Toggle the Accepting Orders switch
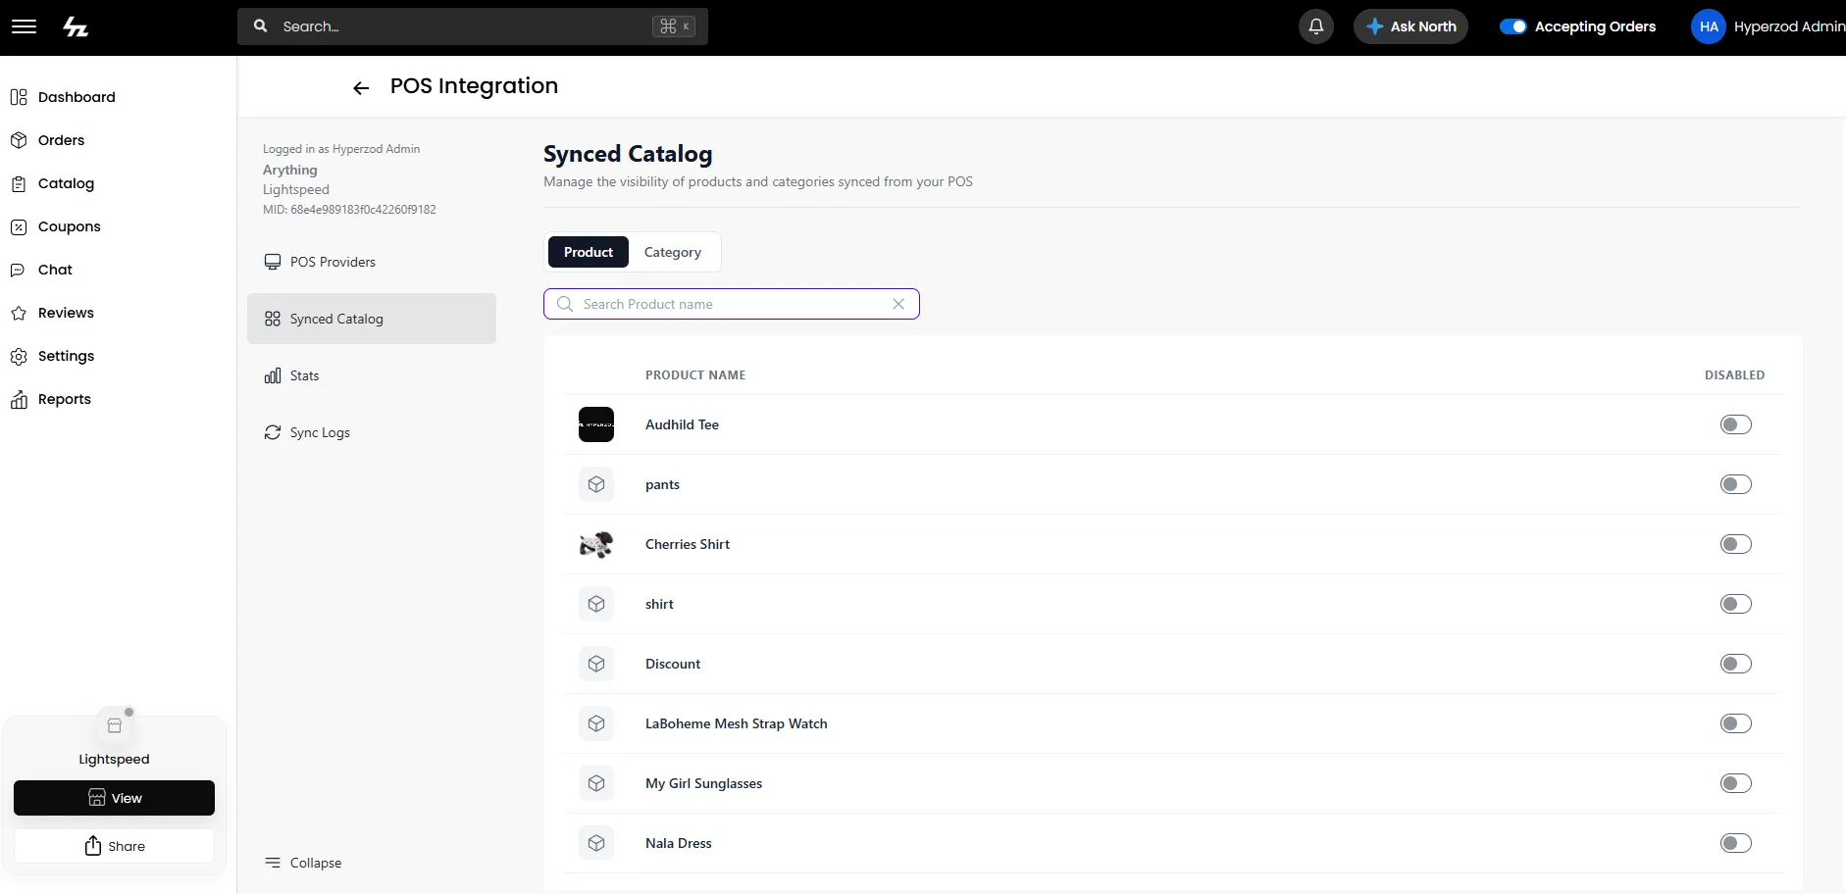The width and height of the screenshot is (1846, 894). coord(1513,26)
